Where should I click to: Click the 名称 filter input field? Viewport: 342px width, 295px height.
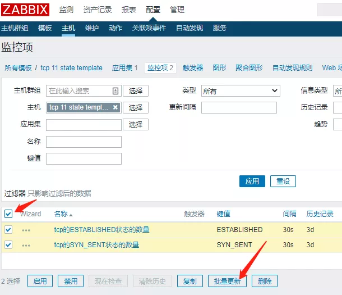point(84,142)
